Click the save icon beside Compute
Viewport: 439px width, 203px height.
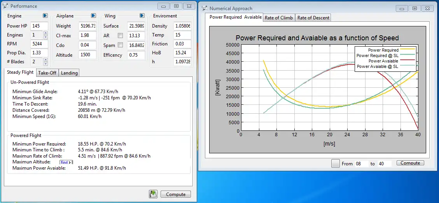153,194
